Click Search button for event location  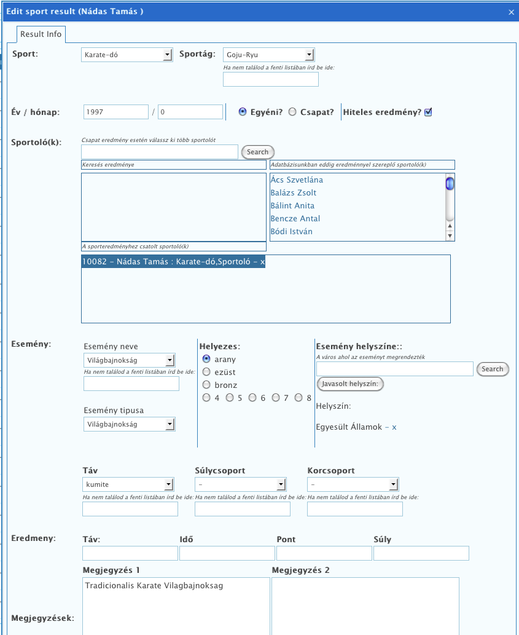(493, 369)
